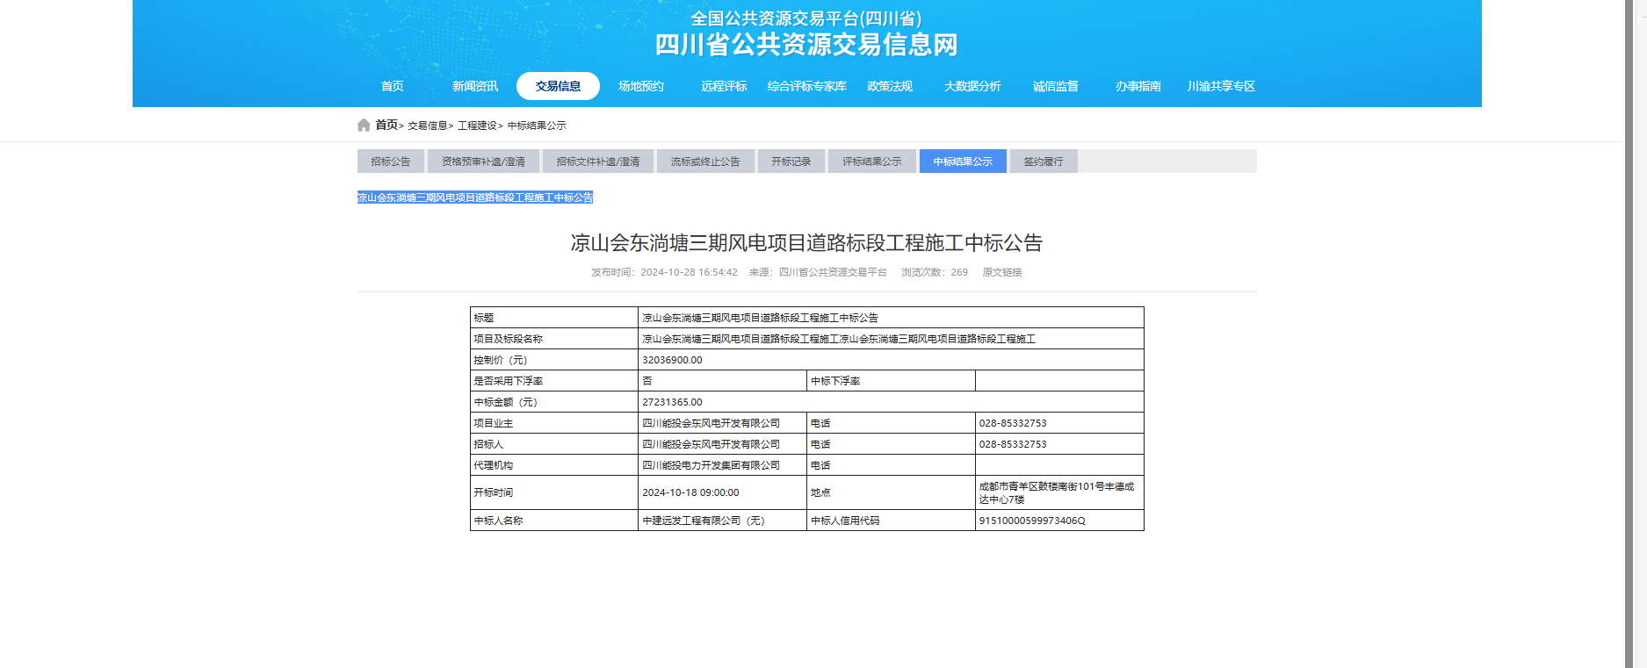Click 四川能投会东风电开发有限公司 in 招标人 row
1647x668 pixels.
click(x=711, y=444)
